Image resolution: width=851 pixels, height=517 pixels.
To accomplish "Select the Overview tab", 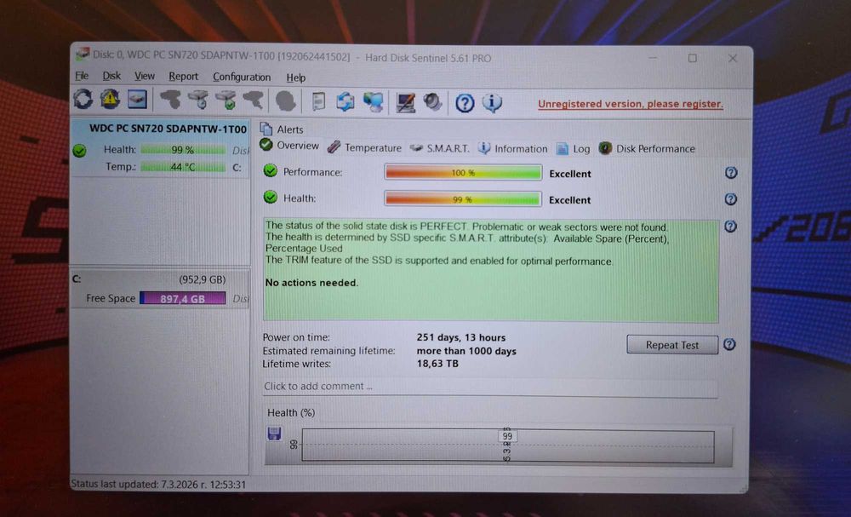I will coord(290,146).
